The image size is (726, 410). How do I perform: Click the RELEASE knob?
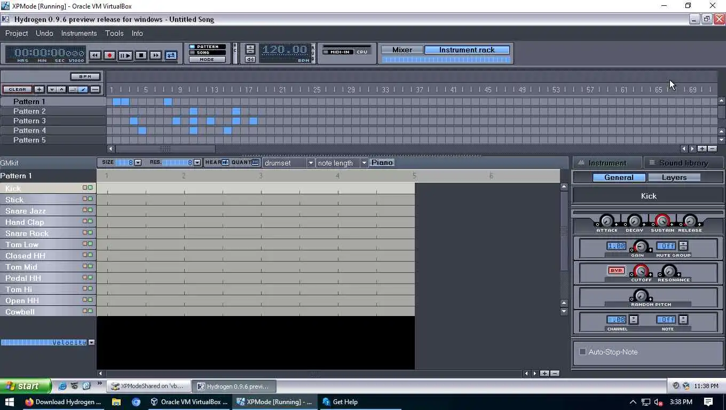(690, 220)
